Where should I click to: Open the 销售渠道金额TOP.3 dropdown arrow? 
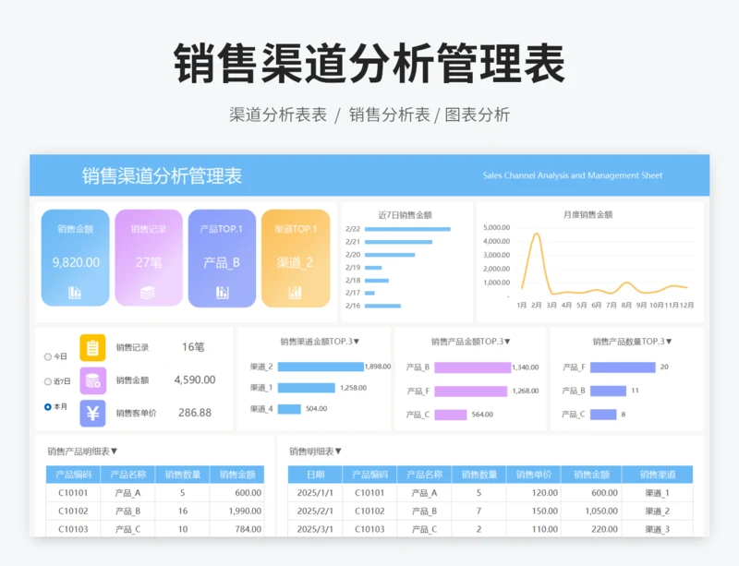coord(357,342)
